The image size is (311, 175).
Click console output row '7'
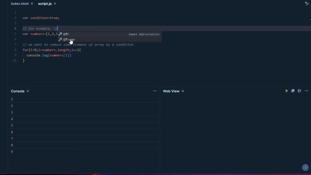click(84, 139)
